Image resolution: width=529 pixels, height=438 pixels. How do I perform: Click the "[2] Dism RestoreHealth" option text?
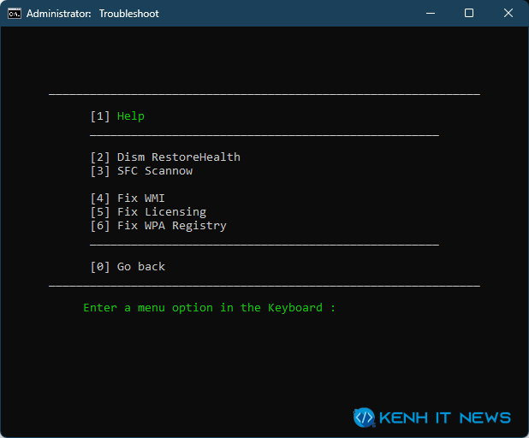[165, 157]
